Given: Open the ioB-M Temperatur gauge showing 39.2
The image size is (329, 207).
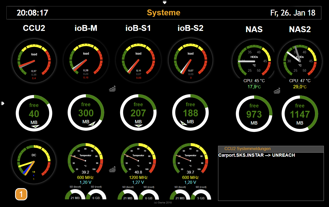Looking at the screenshot, I should point(85,159).
